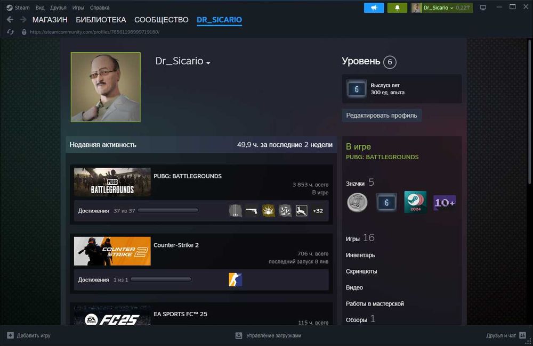533x346 pixels.
Task: Expand Dr_Sicario name history dropdown arrow
Action: (x=208, y=63)
